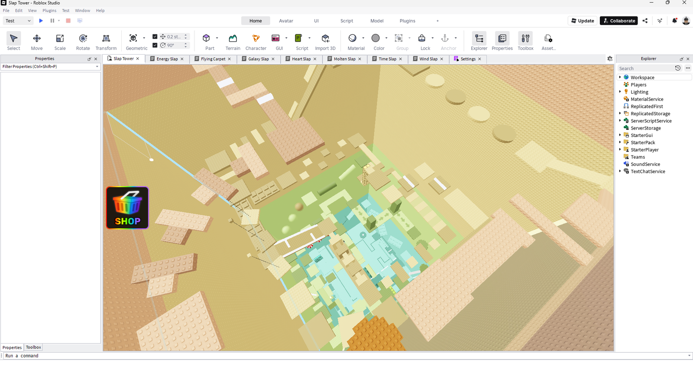Toggle the rotate snapping checkbox

click(155, 45)
